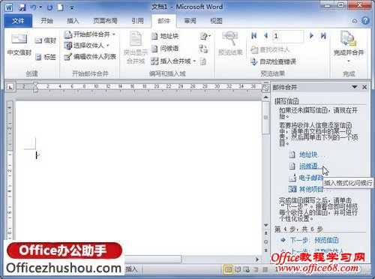375x279 pixels.
Task: Switch to the 开始 ribbon tab
Action: (x=47, y=21)
